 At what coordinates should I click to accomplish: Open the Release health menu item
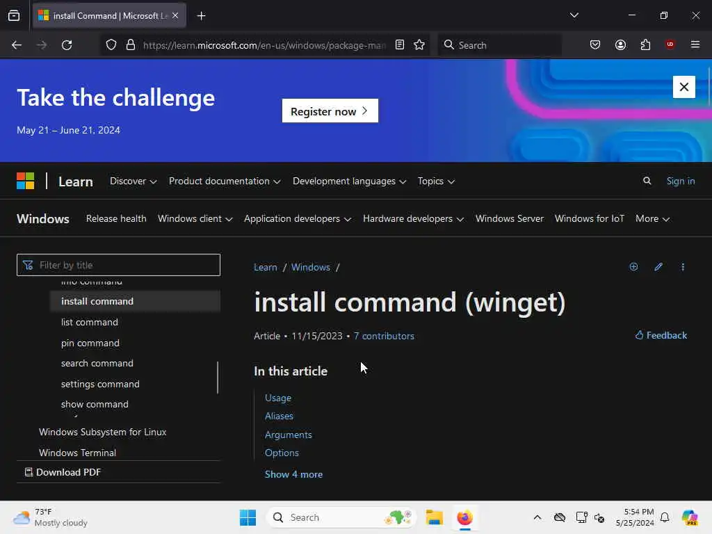coord(116,218)
